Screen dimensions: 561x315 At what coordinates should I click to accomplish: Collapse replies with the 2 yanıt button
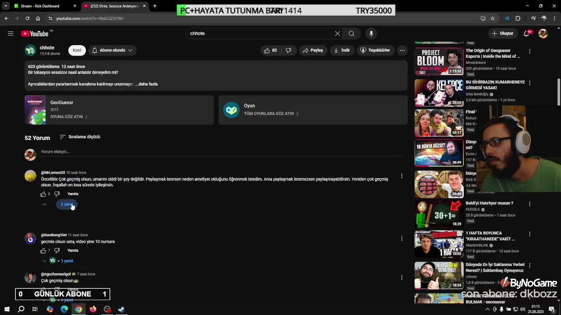pos(67,204)
